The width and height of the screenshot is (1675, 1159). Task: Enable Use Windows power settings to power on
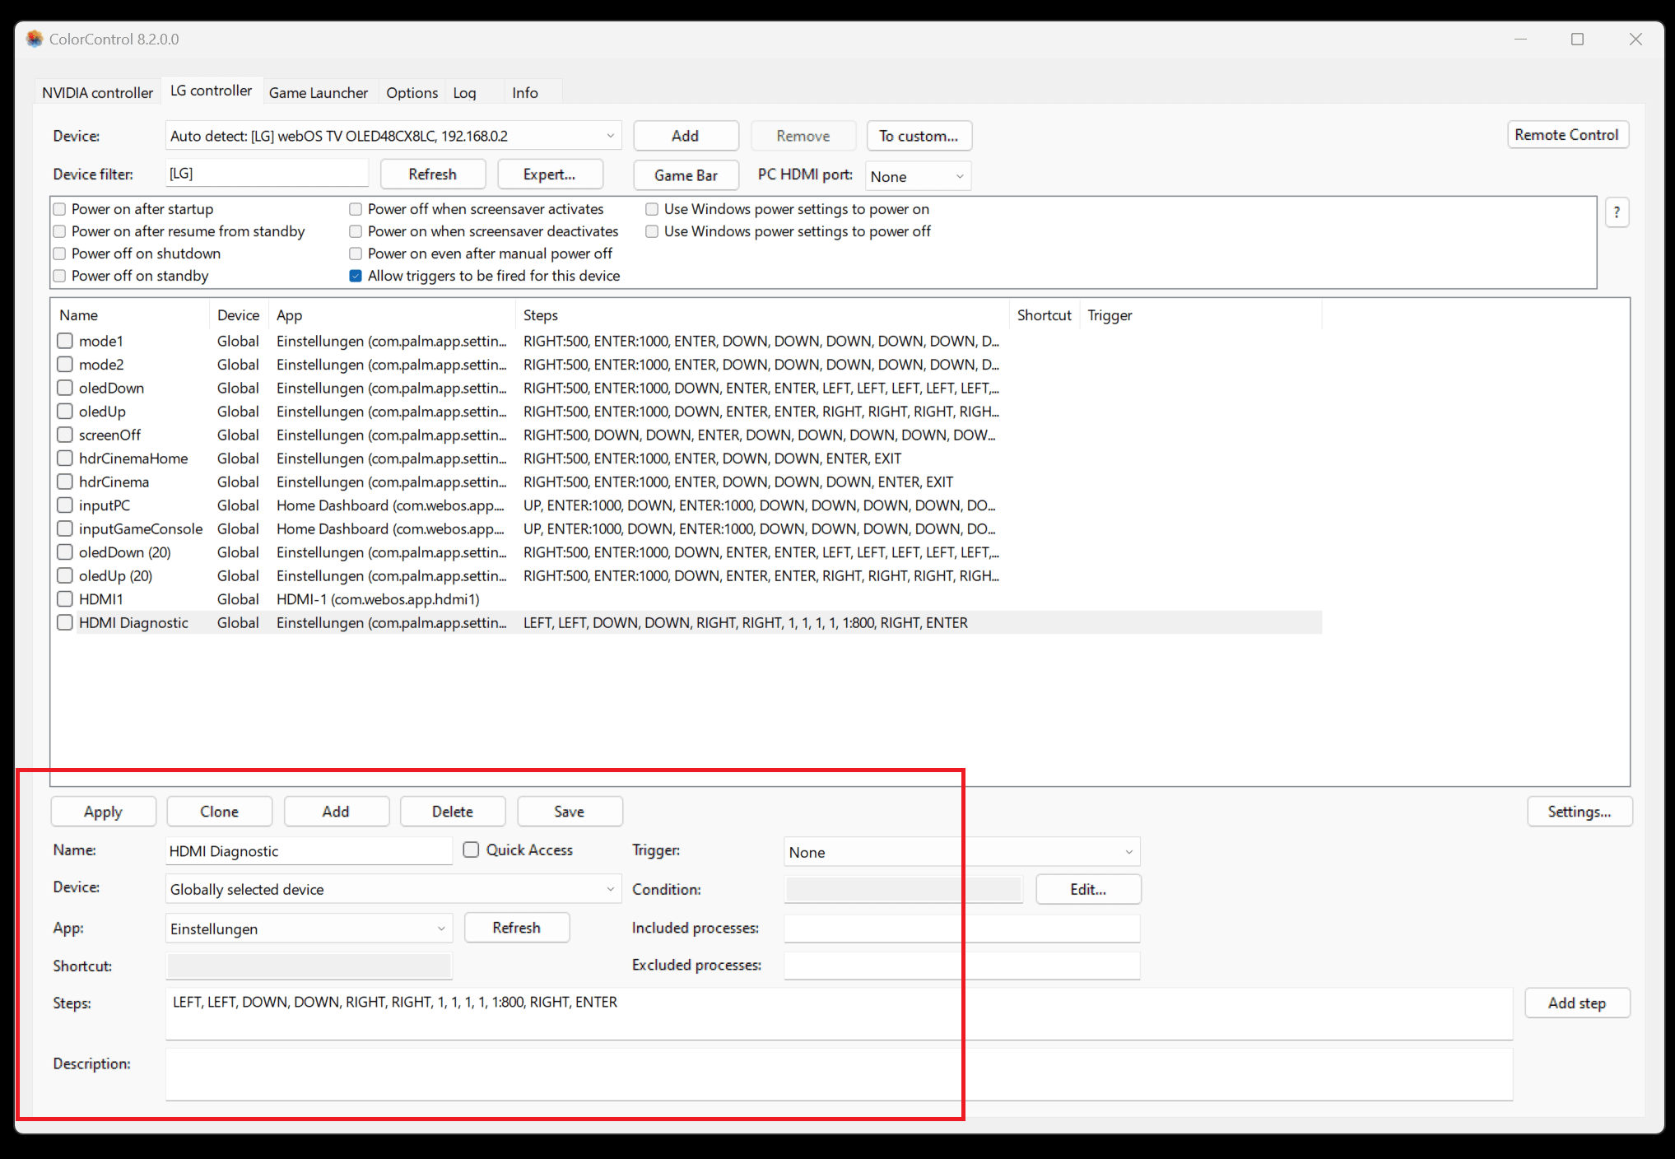click(x=652, y=209)
